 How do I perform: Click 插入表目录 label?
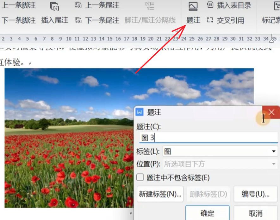pyautogui.click(x=234, y=5)
